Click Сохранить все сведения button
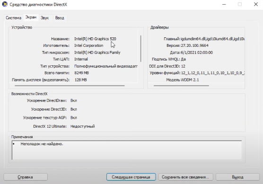This screenshot has height=184, width=263. [x=185, y=177]
